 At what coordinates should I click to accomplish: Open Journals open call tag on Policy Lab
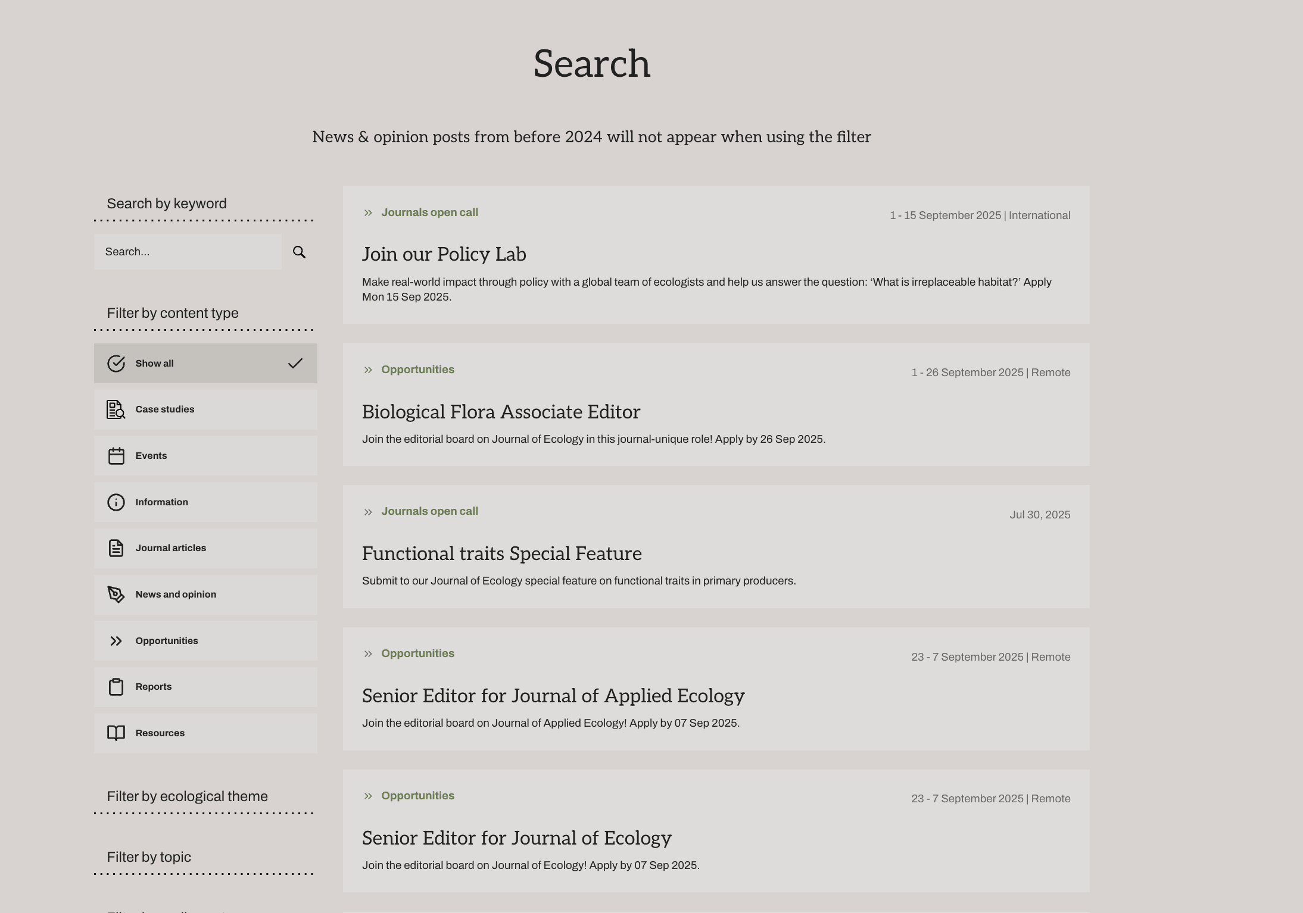(429, 212)
